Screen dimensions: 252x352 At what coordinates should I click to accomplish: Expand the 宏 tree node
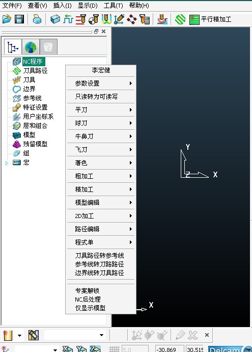[x=7, y=163]
